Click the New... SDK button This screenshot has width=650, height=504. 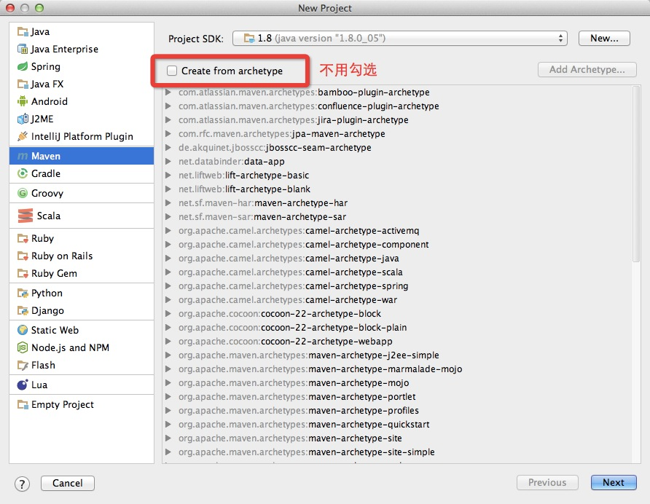coord(604,38)
